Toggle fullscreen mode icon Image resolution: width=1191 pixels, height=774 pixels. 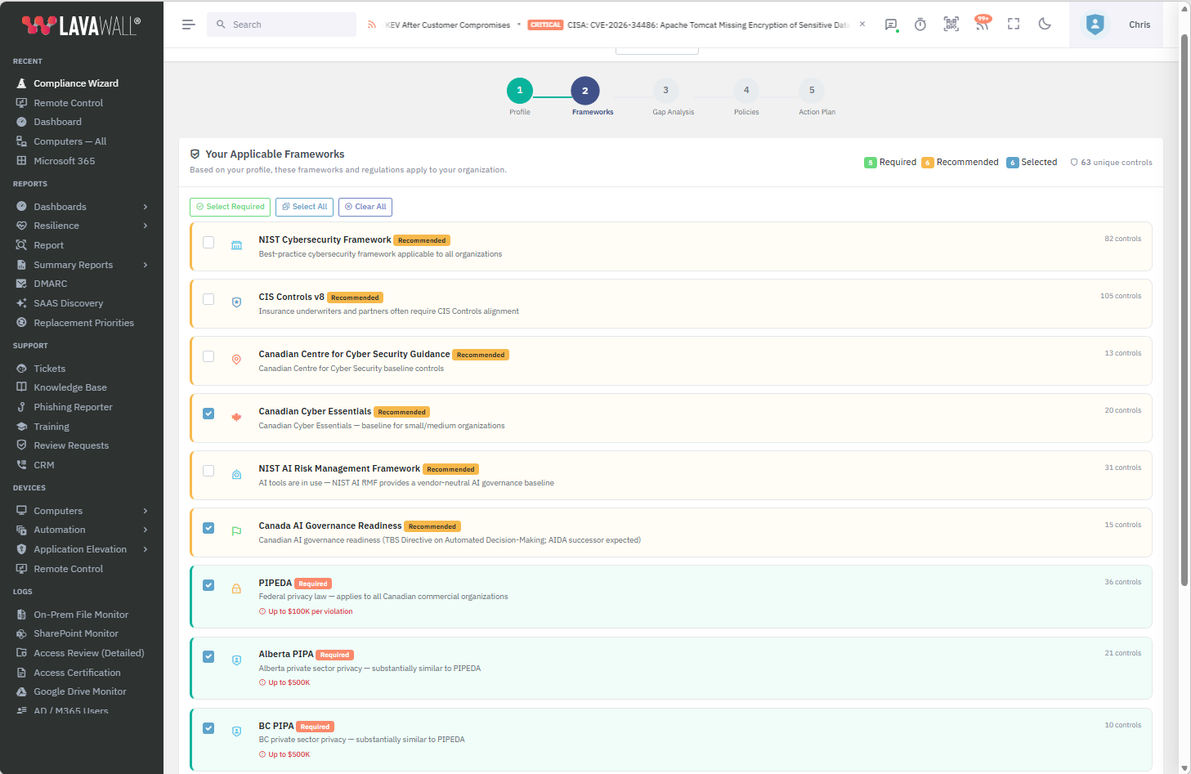[x=1014, y=25]
